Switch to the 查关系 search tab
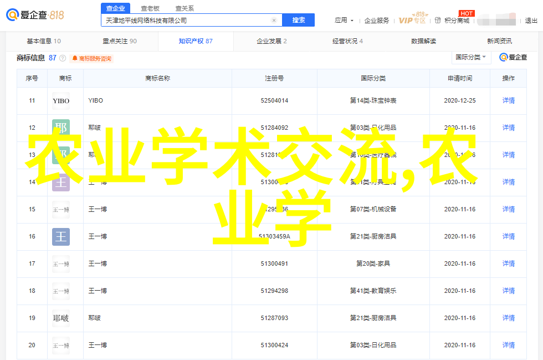Screen dimensions: 543x360 [x=185, y=8]
